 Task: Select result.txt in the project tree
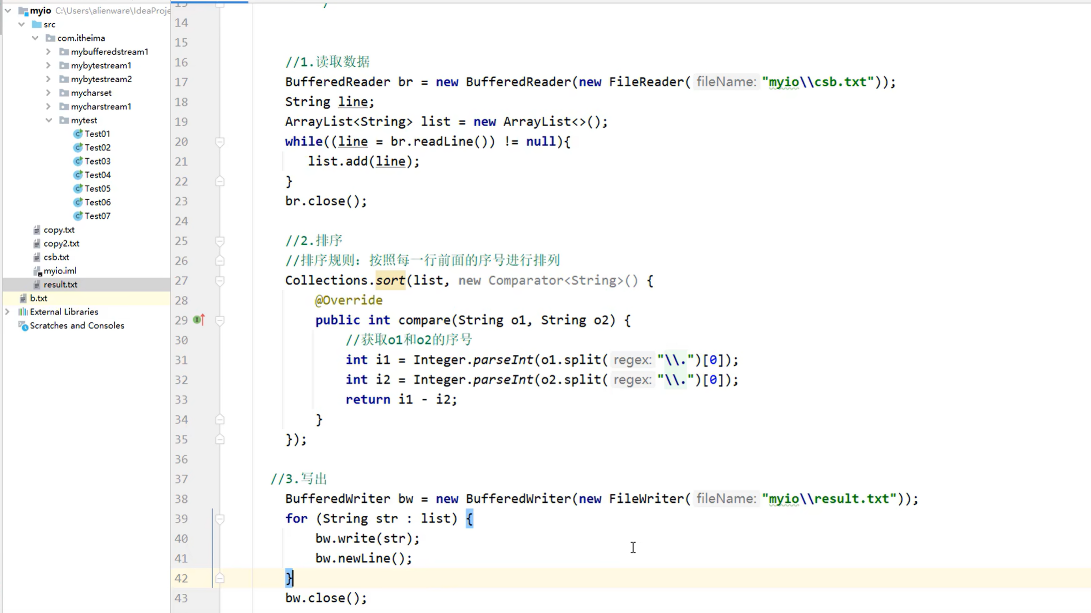pyautogui.click(x=60, y=284)
